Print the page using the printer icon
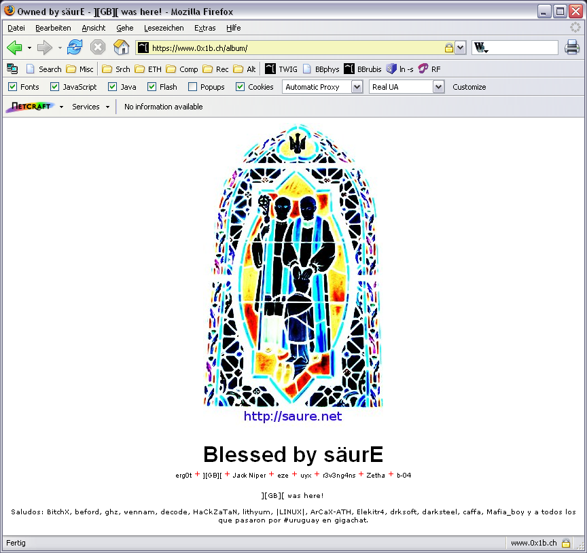Image resolution: width=587 pixels, height=553 pixels. (572, 48)
